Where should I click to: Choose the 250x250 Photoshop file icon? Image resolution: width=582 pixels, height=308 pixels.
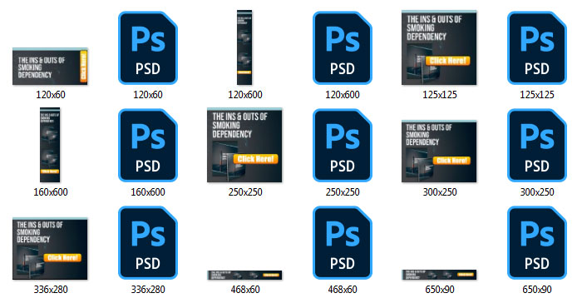click(x=343, y=146)
